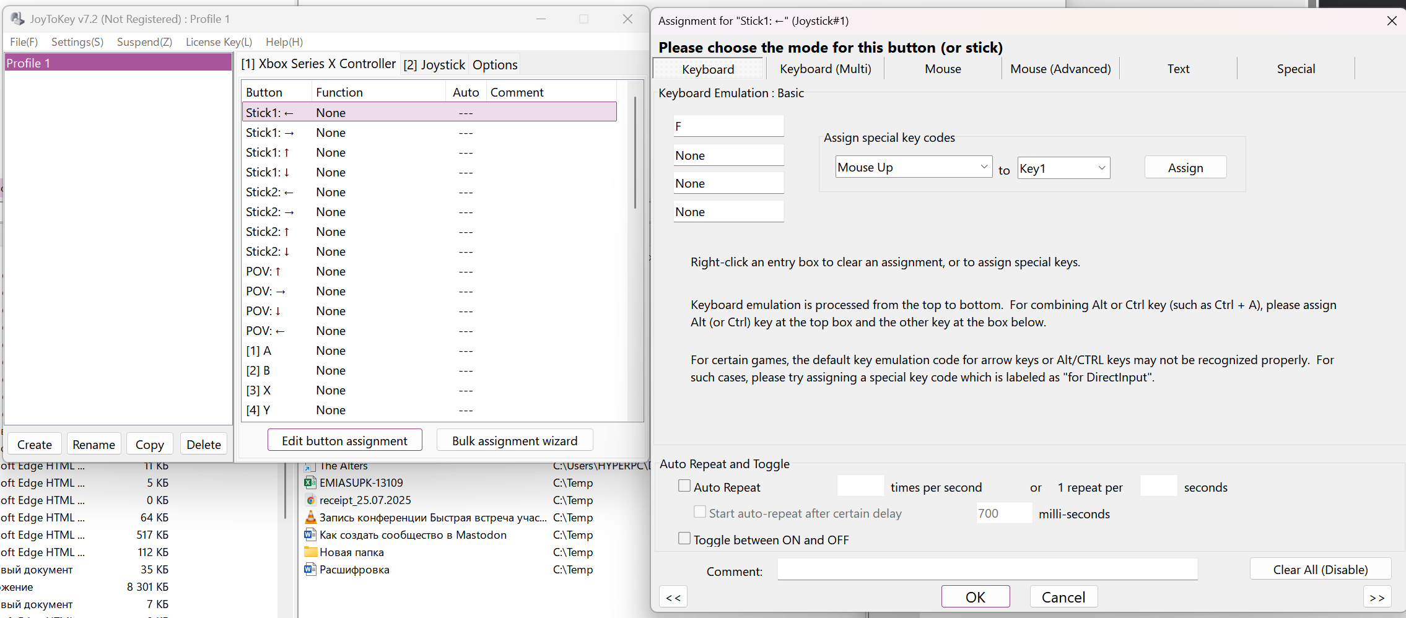Click Clear All (Disable) button
Viewport: 1406px width, 618px height.
(1321, 569)
